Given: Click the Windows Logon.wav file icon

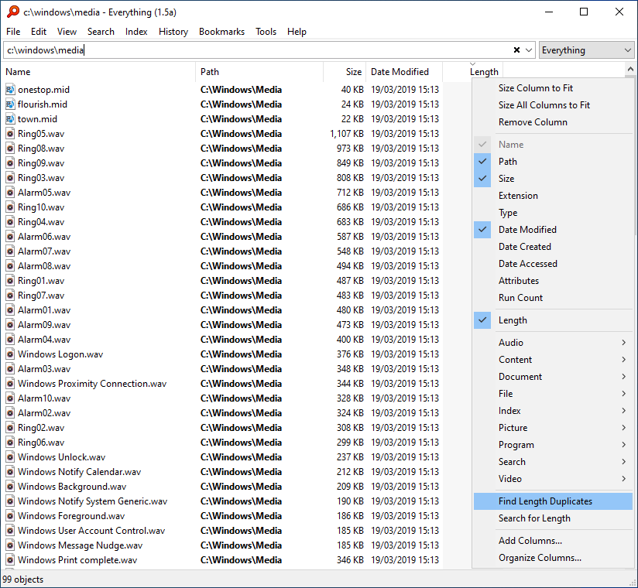Looking at the screenshot, I should (x=10, y=354).
